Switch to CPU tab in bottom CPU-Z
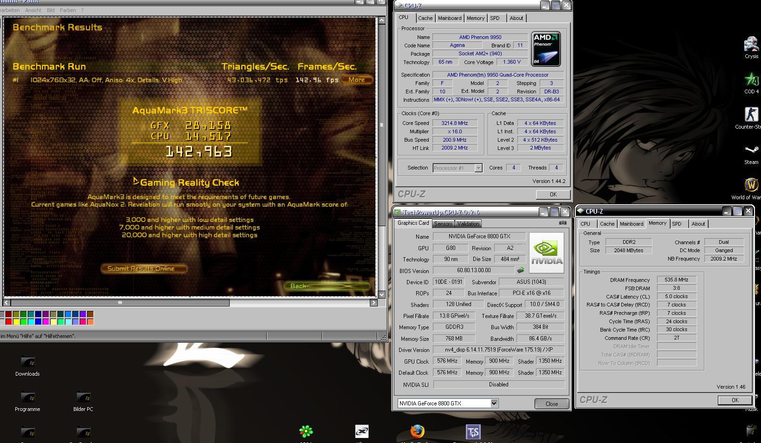This screenshot has width=761, height=443. click(x=586, y=224)
